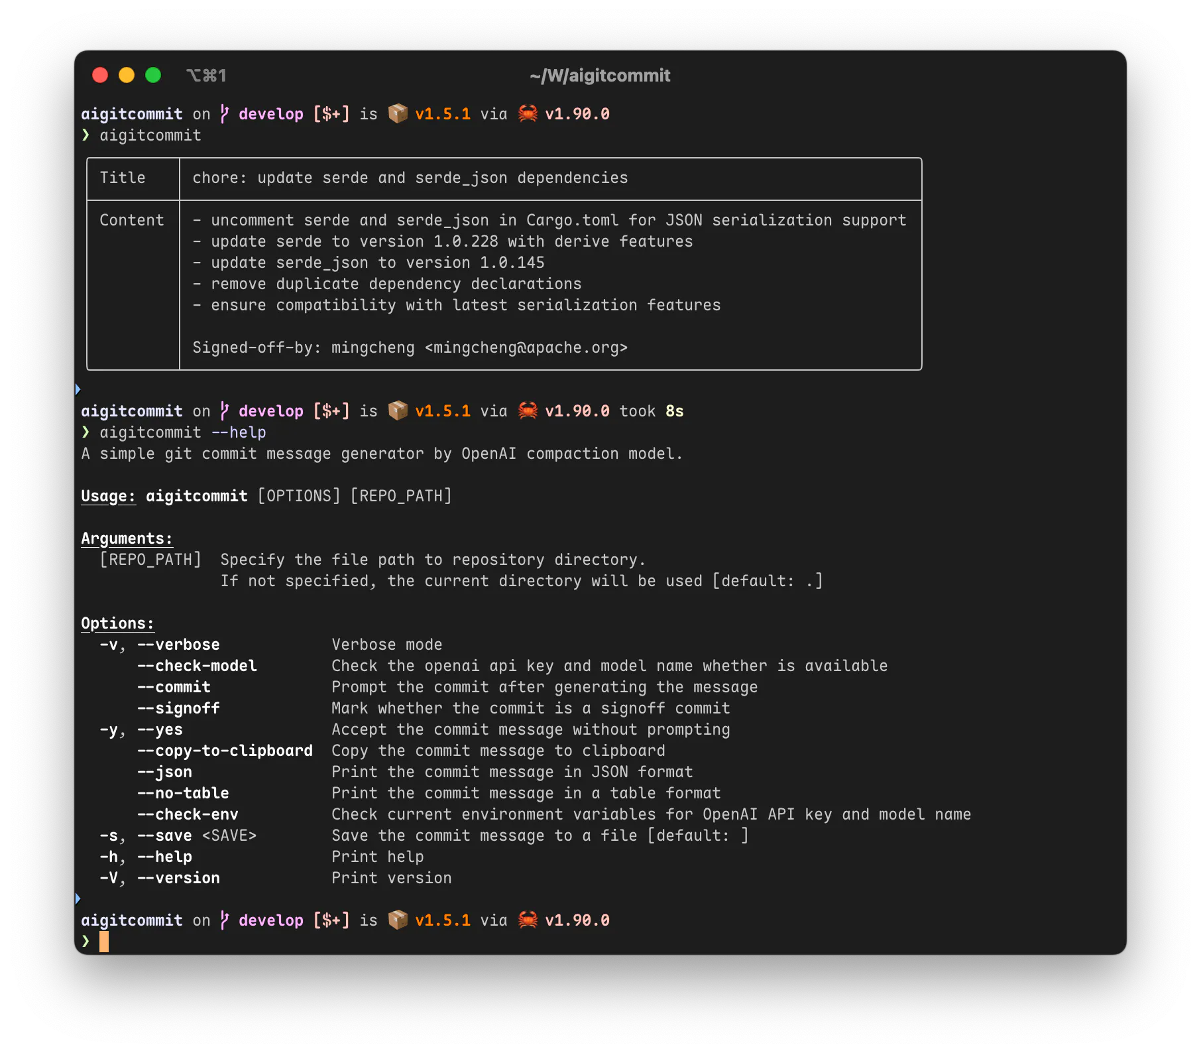
Task: Click the git branch icon in last prompt
Action: point(225,920)
